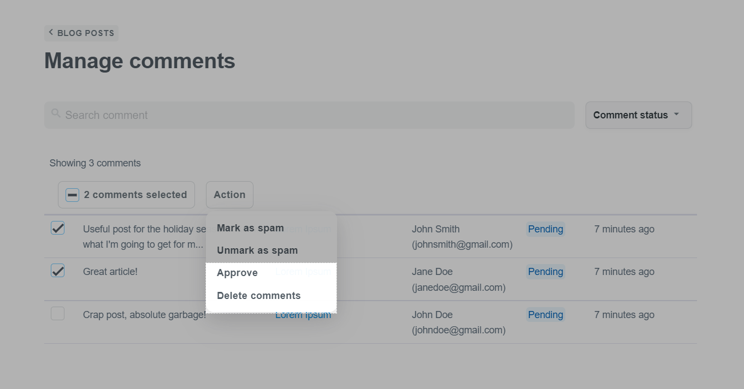Pick Delete comments in the Action menu

pyautogui.click(x=258, y=296)
